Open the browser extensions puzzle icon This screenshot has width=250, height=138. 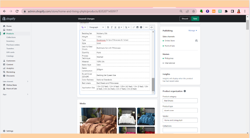pos(226,11)
